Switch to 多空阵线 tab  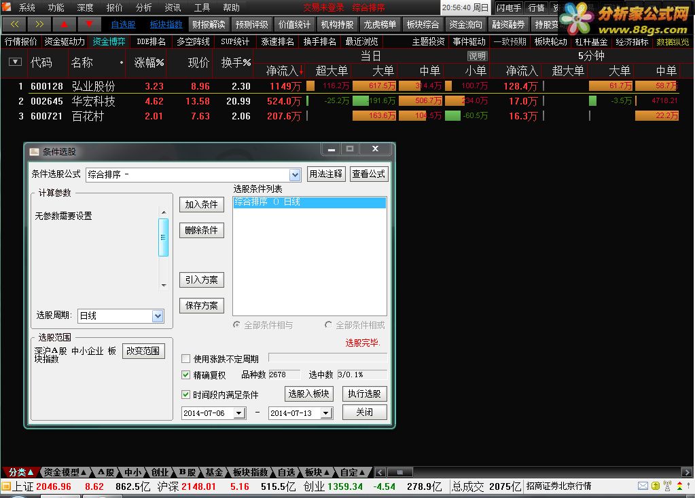point(193,41)
